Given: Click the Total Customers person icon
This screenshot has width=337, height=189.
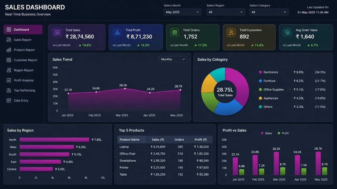Looking at the screenshot, I should (231, 33).
